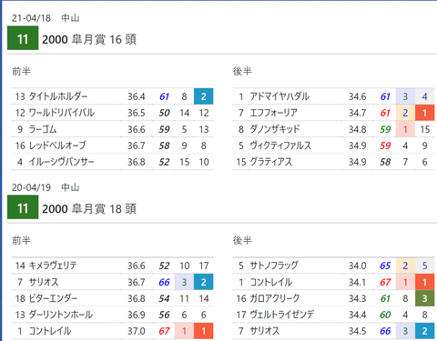Viewport: 437px width, 341px height.
Task: Select horse グラティアス row
Action: (x=333, y=162)
